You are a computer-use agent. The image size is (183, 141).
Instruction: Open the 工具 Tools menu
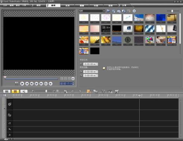click(x=24, y=6)
